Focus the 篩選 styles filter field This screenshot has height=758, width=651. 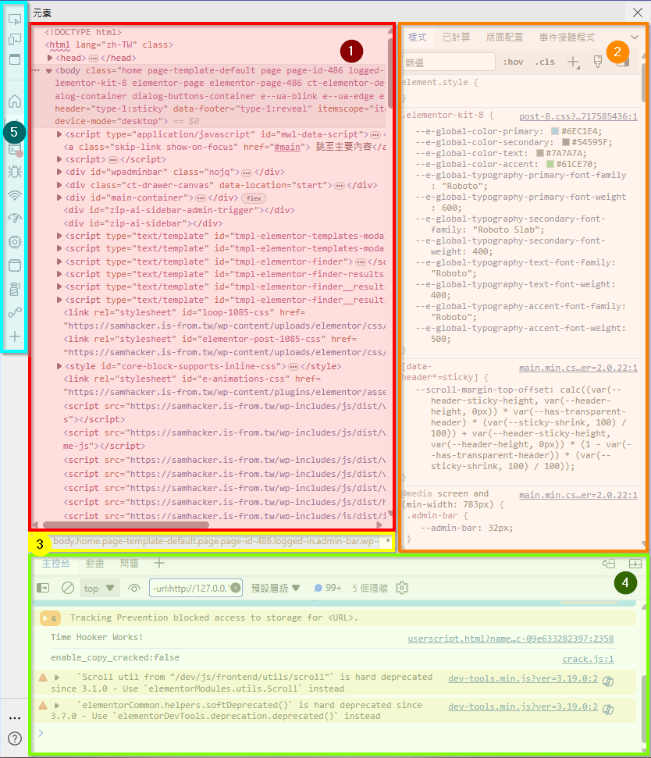point(449,62)
